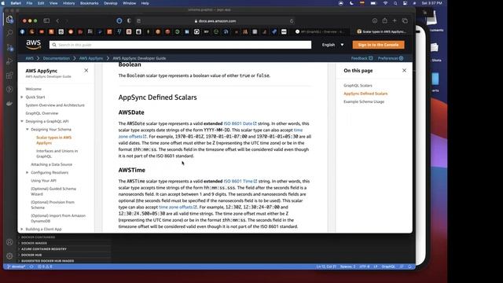Image resolution: width=503 pixels, height=283 pixels.
Task: Click Documentation breadcrumb link
Action: pos(56,58)
